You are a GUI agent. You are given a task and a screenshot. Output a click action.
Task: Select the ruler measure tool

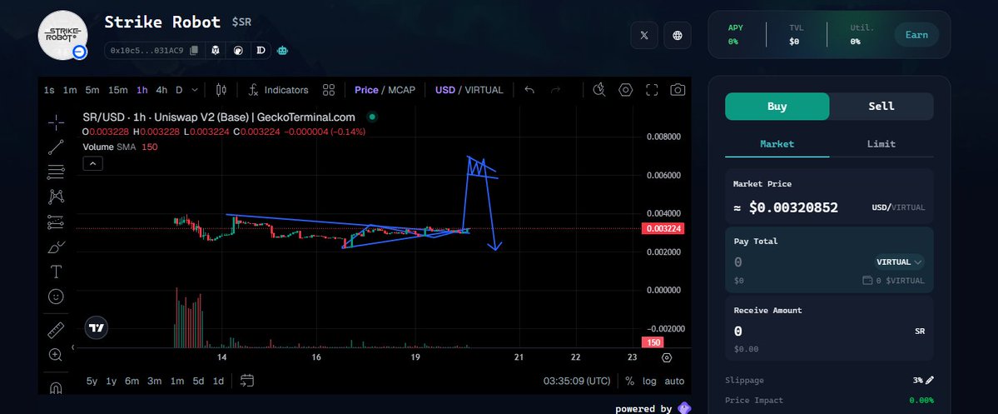coord(56,330)
